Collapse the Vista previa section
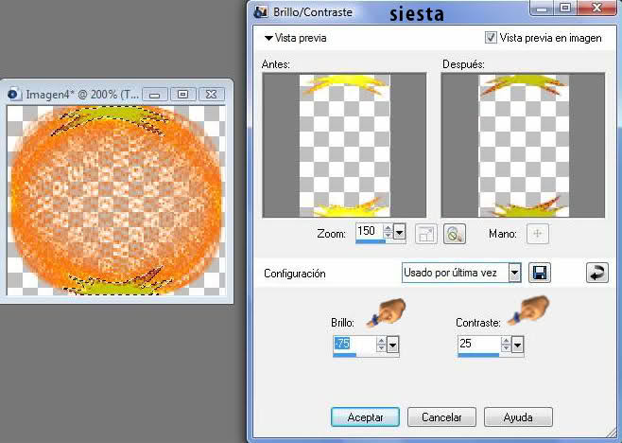This screenshot has height=443, width=622. click(268, 38)
